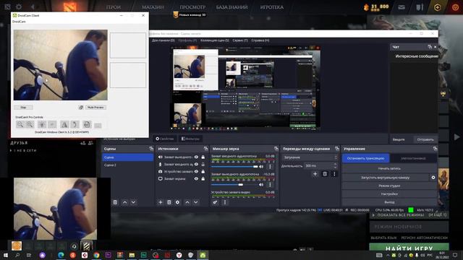Open properties gear for selected OBS source
This screenshot has width=463, height=260.
click(x=177, y=202)
